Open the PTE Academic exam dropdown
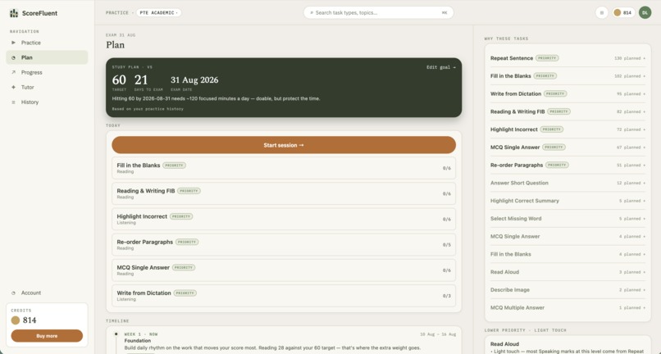Screen dimensions: 661x354 click(159, 12)
